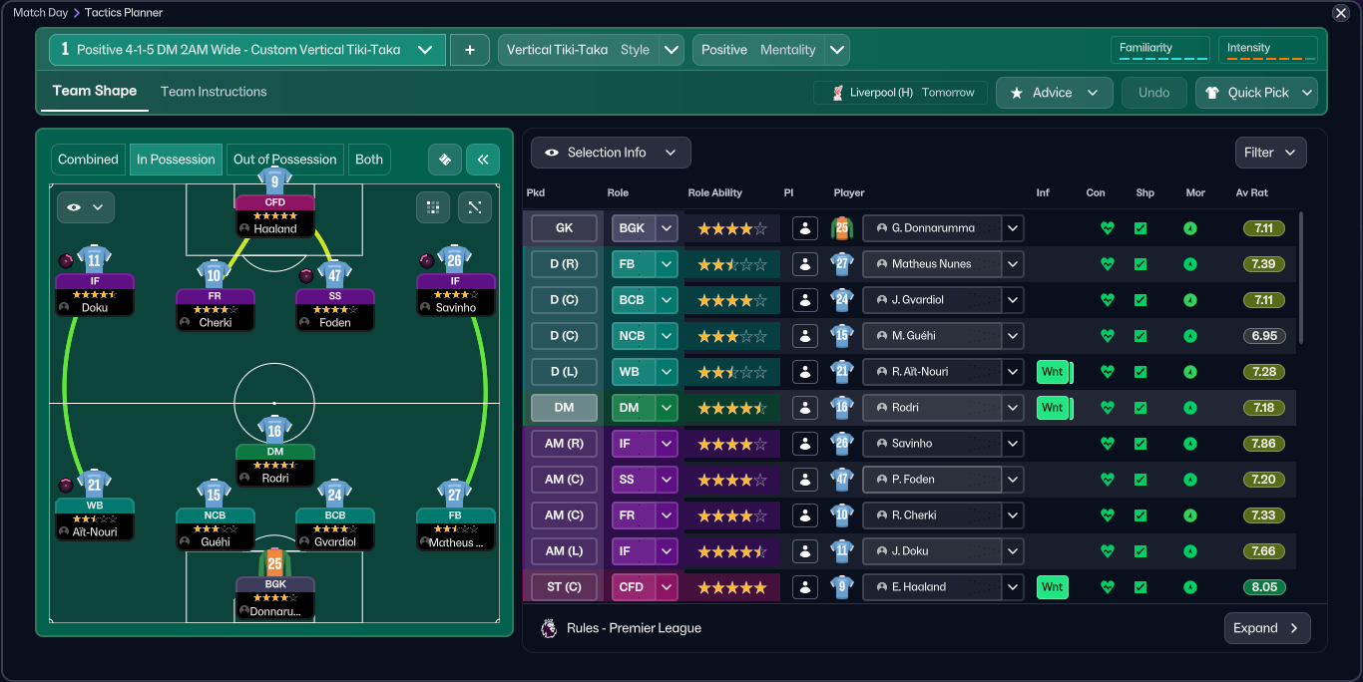The image size is (1363, 682).
Task: Click Rodri's condition heart icon
Action: click(1107, 408)
